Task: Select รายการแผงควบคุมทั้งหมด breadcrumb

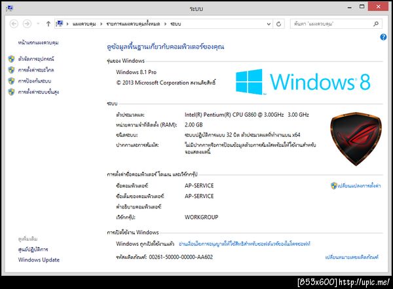Action: pyautogui.click(x=133, y=24)
